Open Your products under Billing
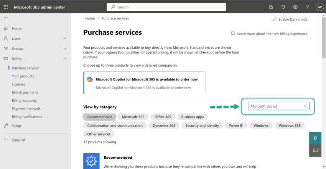Viewport: 326px width, 169px height. coord(23,76)
